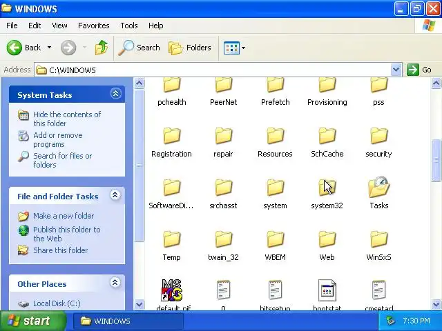Viewport: 442px width, 331px height.
Task: Select the Prefetch folder
Action: [275, 92]
